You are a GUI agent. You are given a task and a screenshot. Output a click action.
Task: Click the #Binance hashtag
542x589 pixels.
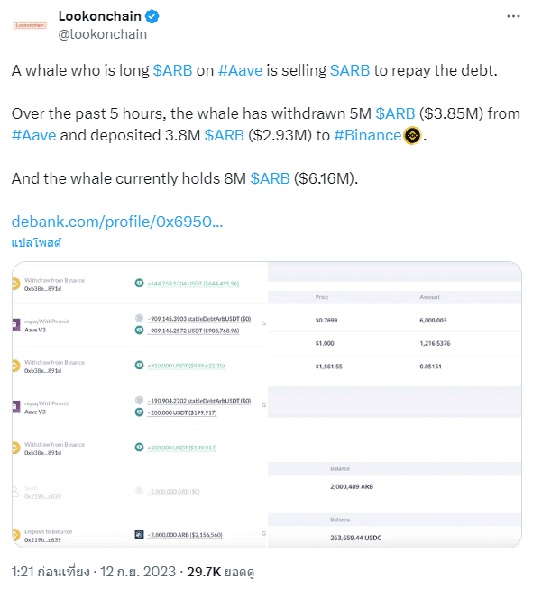pos(368,136)
